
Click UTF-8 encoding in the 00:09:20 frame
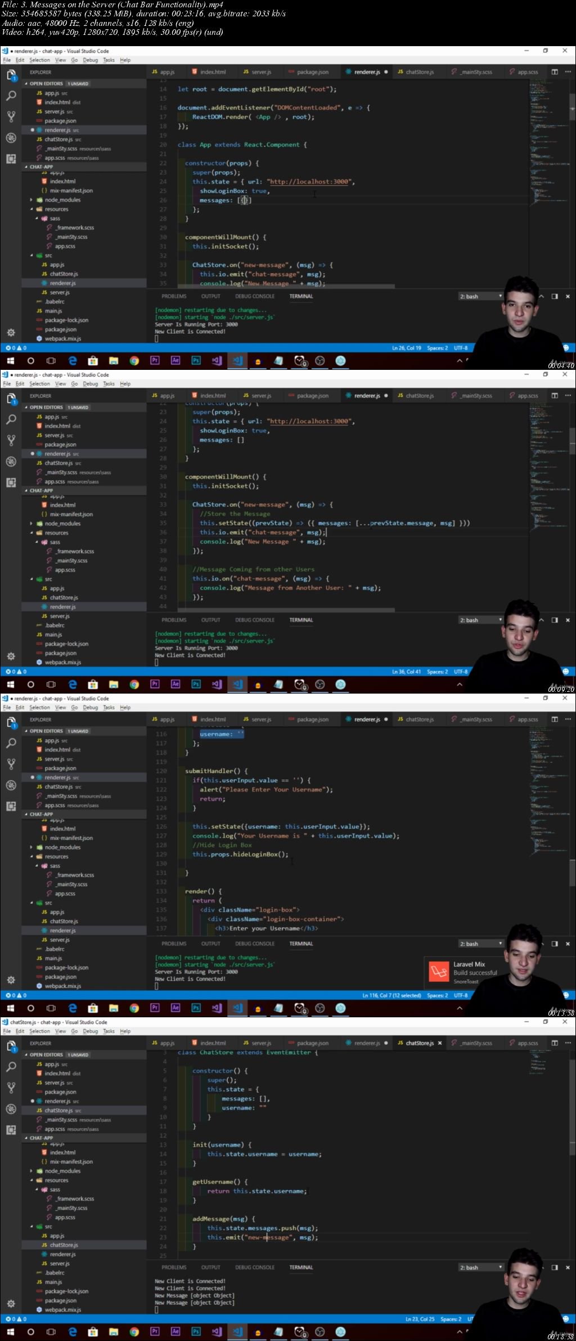pyautogui.click(x=461, y=672)
